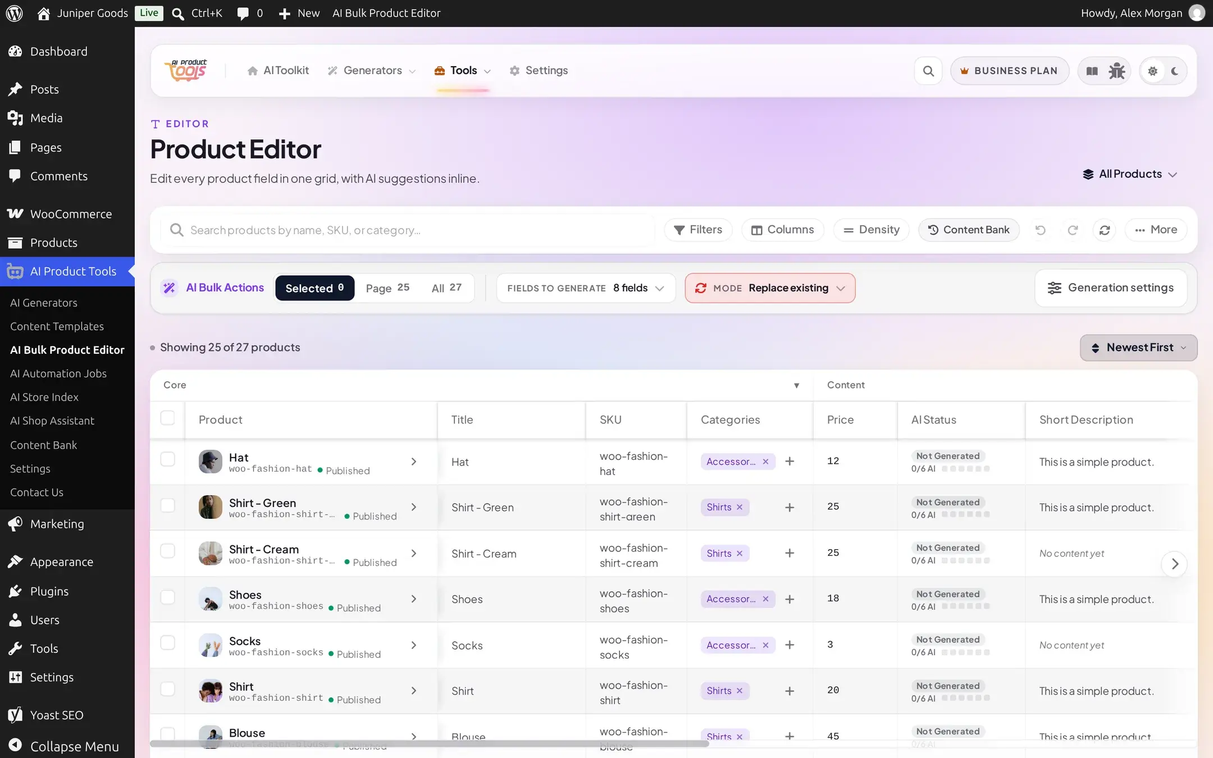Select the Page 25 selection tab
Screen dimensions: 1213x758
coord(387,288)
